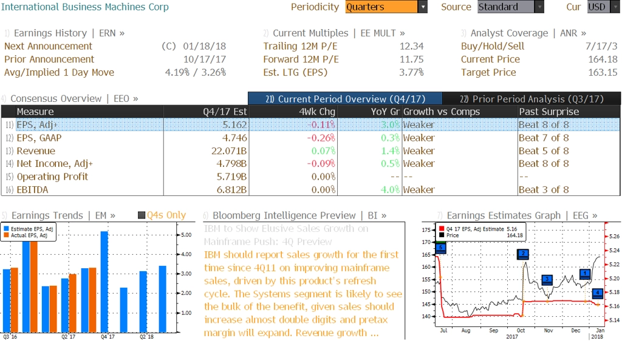The image size is (622, 341).
Task: Click blue Estimate EPS, Adj legend swatch
Action: pyautogui.click(x=6, y=229)
